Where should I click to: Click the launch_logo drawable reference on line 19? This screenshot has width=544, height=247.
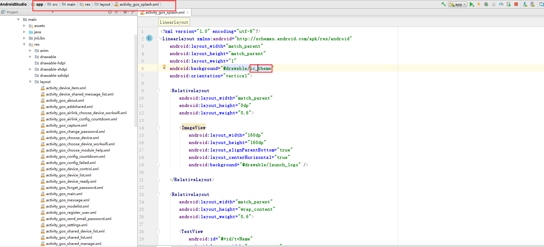(270, 165)
